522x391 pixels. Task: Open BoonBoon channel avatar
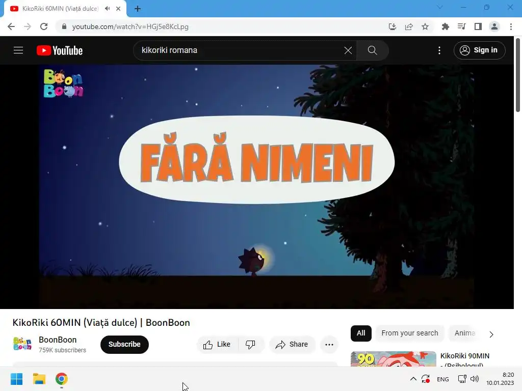(x=22, y=344)
